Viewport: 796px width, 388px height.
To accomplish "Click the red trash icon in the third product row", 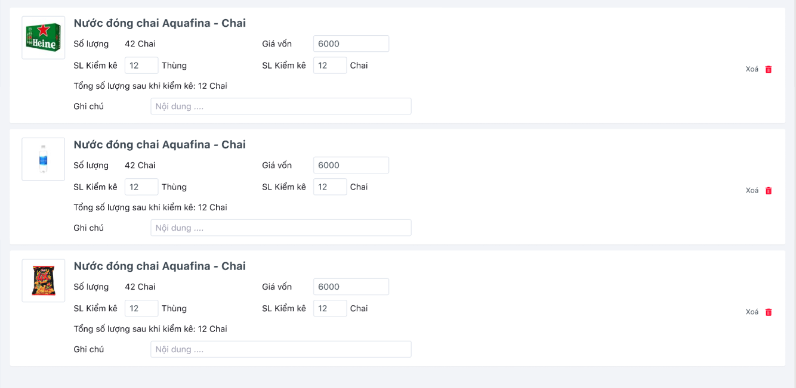I will point(769,312).
